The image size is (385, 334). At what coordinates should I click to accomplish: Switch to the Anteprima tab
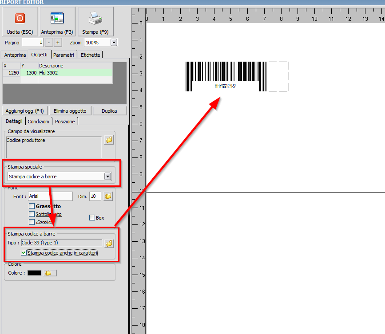click(15, 55)
